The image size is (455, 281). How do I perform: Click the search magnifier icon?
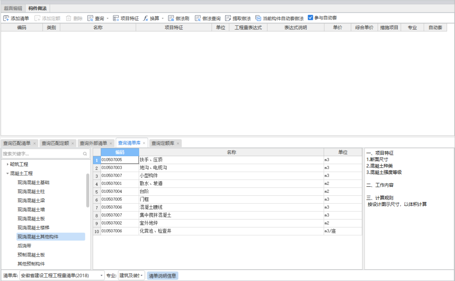tap(85, 154)
